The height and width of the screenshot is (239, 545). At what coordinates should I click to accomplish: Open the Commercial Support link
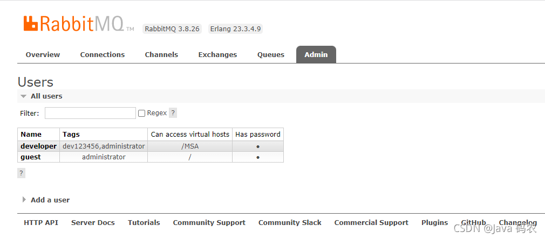[371, 223]
